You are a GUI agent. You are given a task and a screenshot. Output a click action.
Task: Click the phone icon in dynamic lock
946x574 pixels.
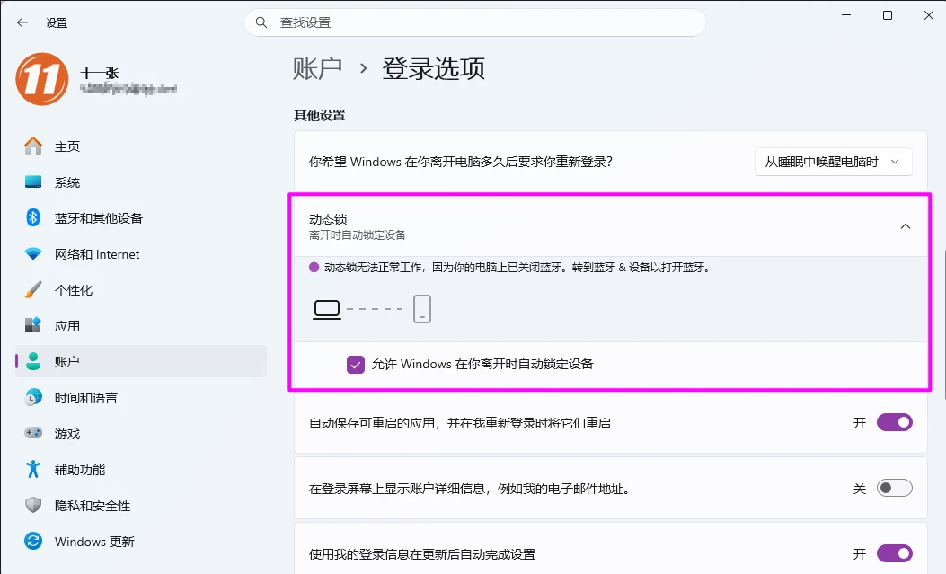pyautogui.click(x=422, y=309)
